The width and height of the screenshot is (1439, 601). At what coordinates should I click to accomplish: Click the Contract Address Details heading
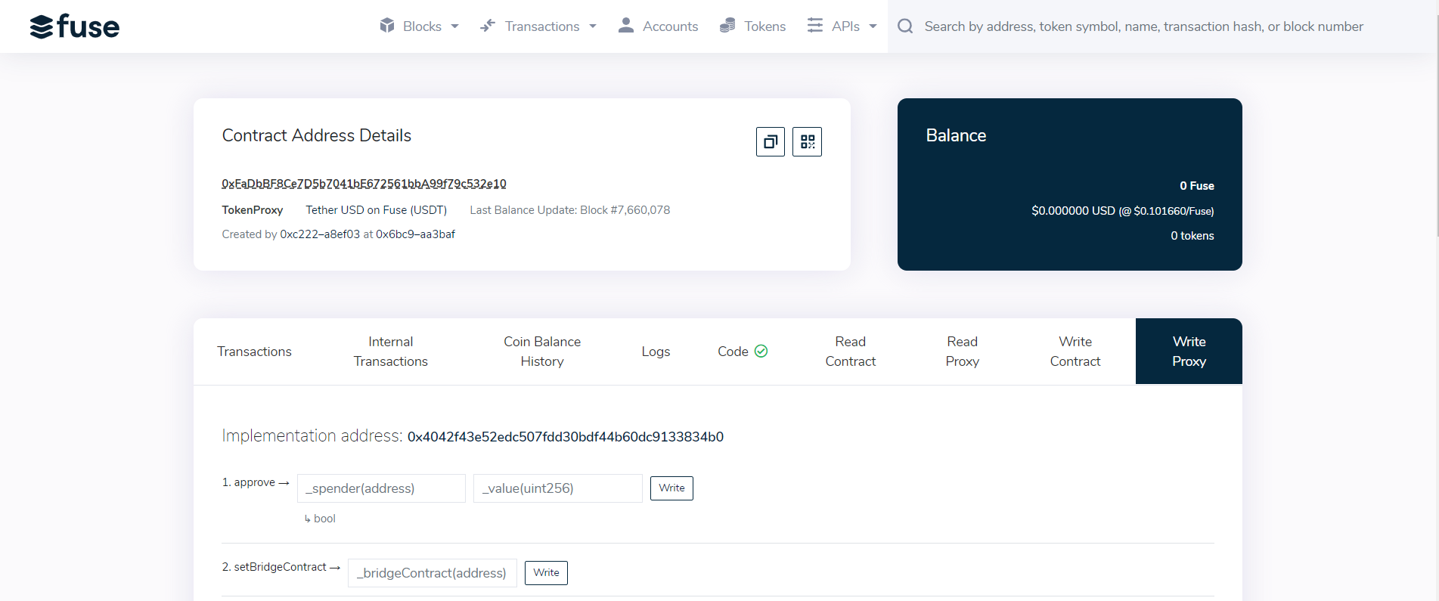point(317,135)
